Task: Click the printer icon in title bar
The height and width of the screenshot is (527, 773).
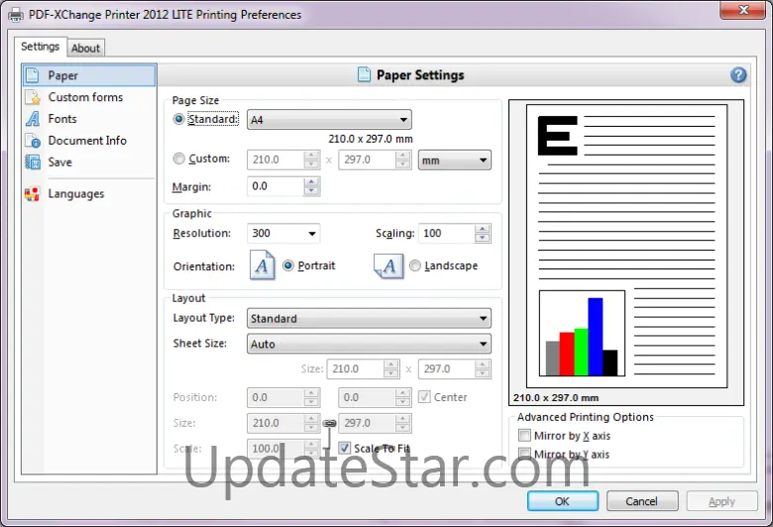Action: 16,15
